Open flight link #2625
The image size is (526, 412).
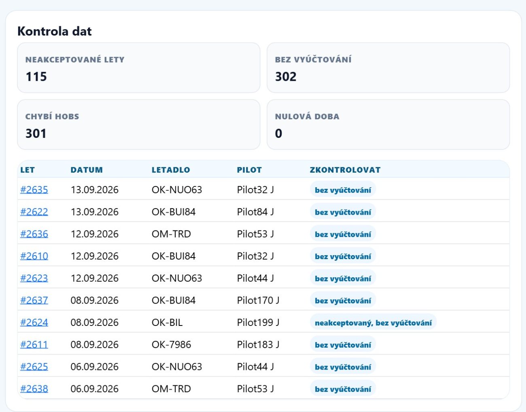point(34,367)
